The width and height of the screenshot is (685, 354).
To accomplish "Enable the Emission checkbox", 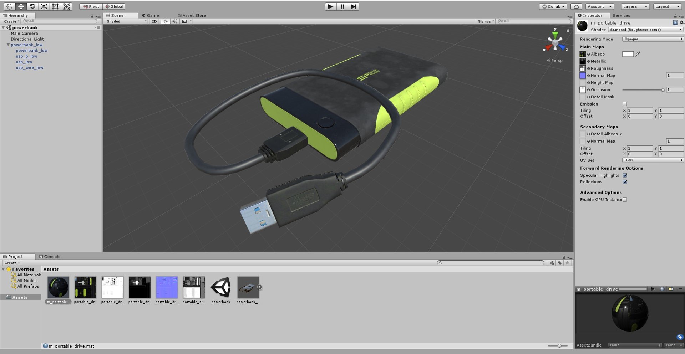I will [625, 104].
